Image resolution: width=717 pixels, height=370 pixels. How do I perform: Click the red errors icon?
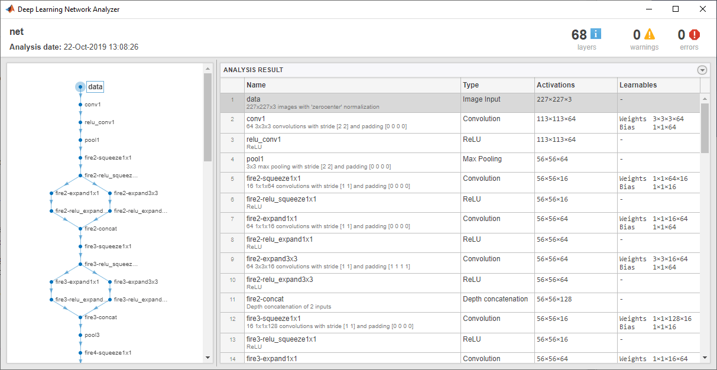[x=694, y=35]
